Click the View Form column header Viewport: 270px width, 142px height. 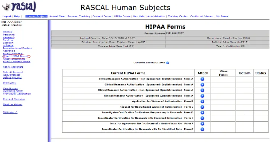[x=223, y=73]
